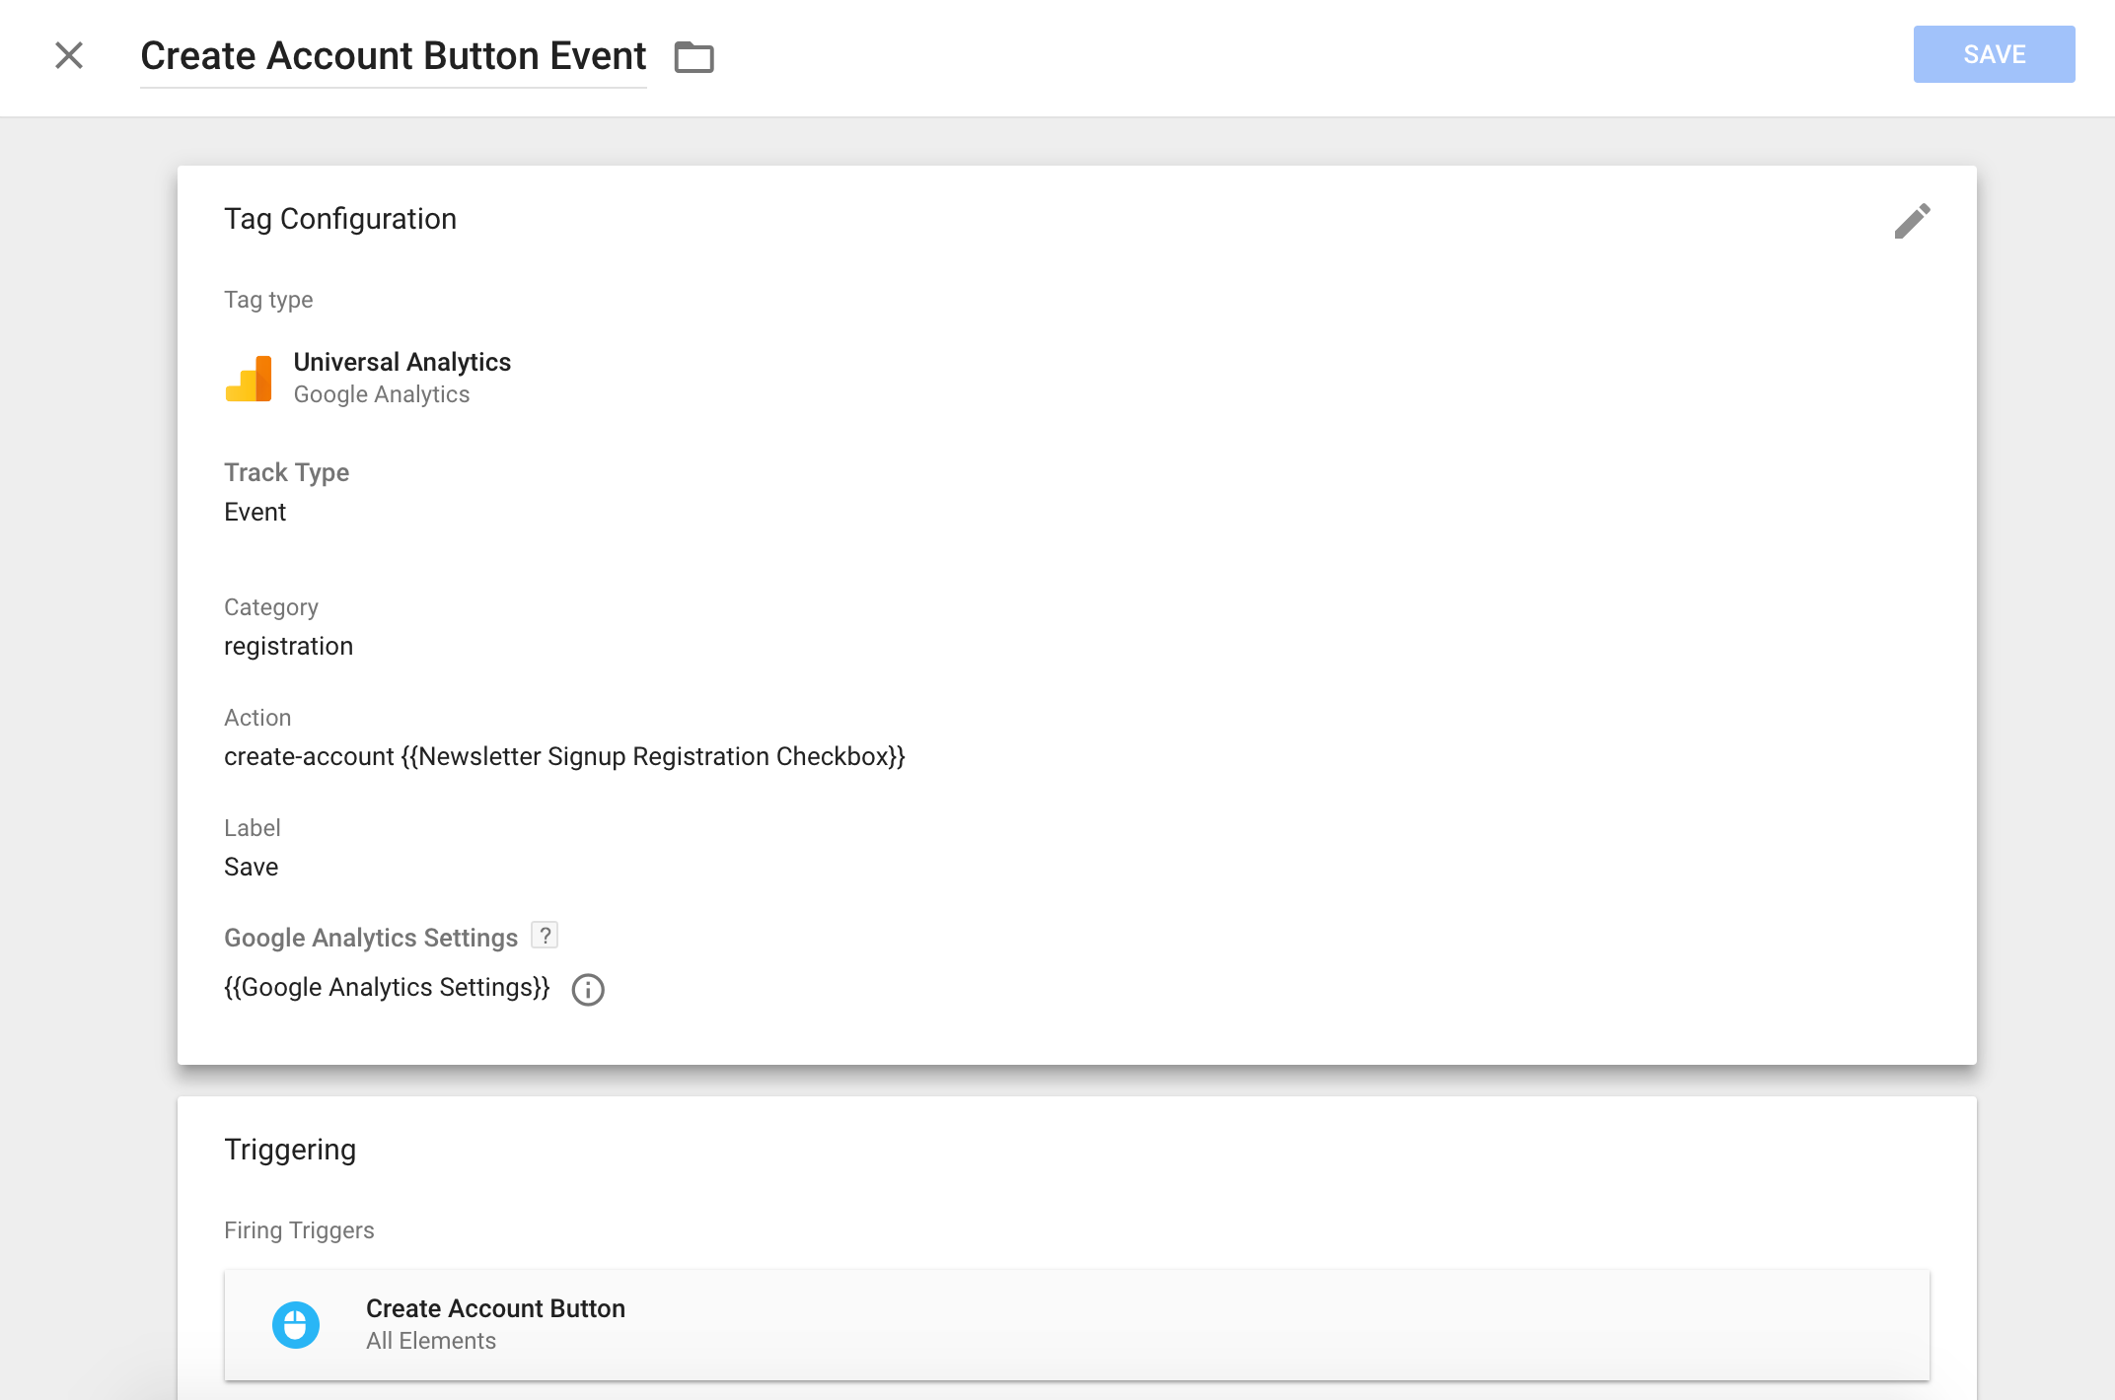Click the Universal Analytics tag type text
The image size is (2115, 1400).
pyautogui.click(x=402, y=362)
